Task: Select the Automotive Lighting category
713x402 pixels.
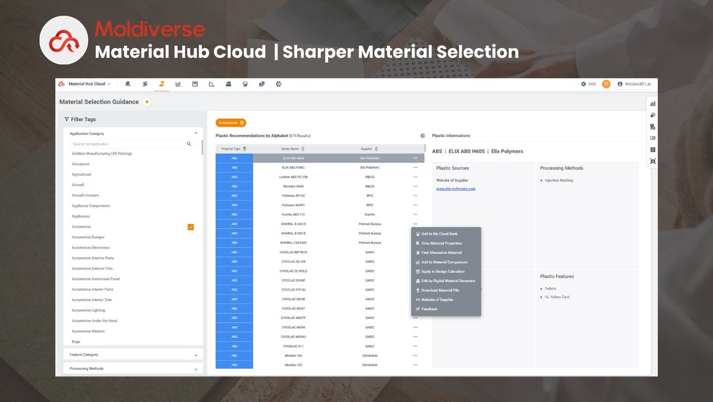Action: pos(89,310)
